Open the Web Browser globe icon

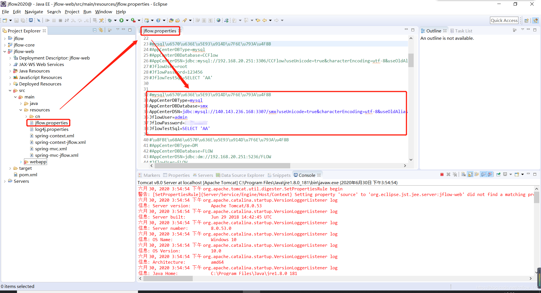218,20
